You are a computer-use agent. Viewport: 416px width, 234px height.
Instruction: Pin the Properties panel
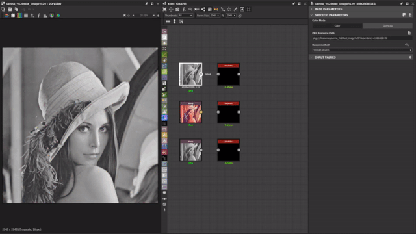[x=402, y=3]
